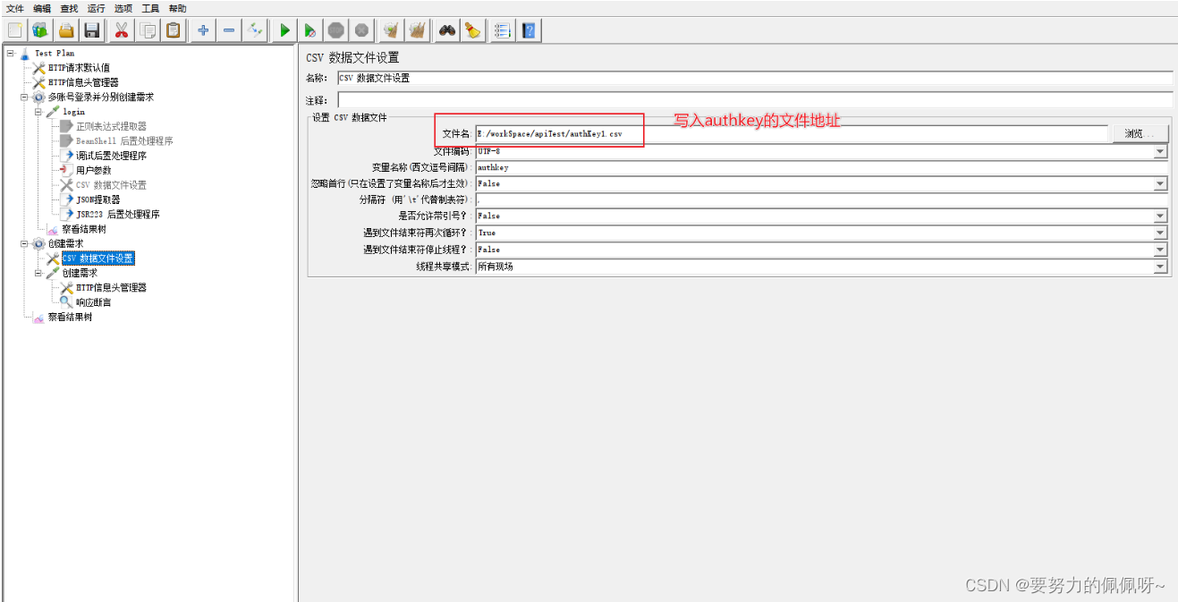This screenshot has width=1178, height=602.
Task: Click the Clear All double broom icon
Action: click(417, 30)
